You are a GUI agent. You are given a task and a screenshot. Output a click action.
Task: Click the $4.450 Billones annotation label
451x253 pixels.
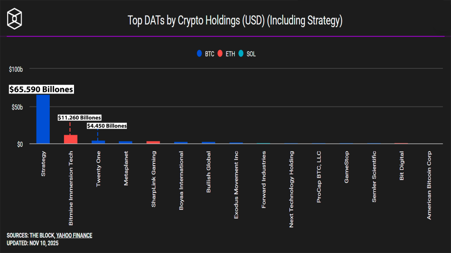(107, 126)
